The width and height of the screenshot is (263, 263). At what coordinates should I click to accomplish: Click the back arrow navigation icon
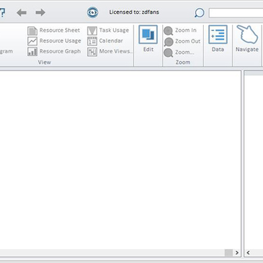click(21, 12)
